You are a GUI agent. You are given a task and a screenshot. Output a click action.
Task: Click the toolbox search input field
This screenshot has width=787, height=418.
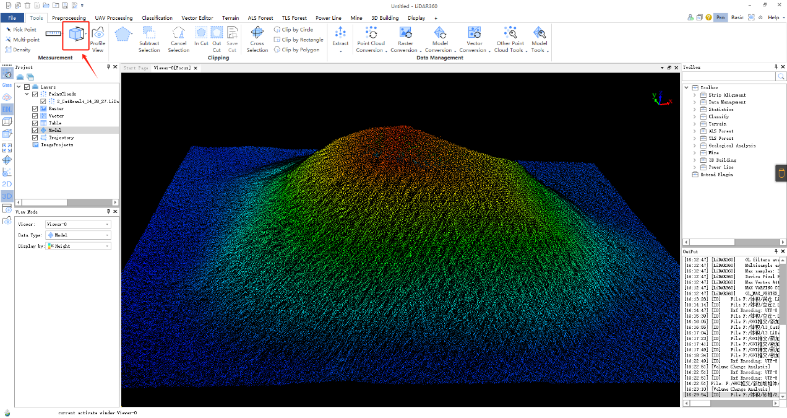coord(729,76)
